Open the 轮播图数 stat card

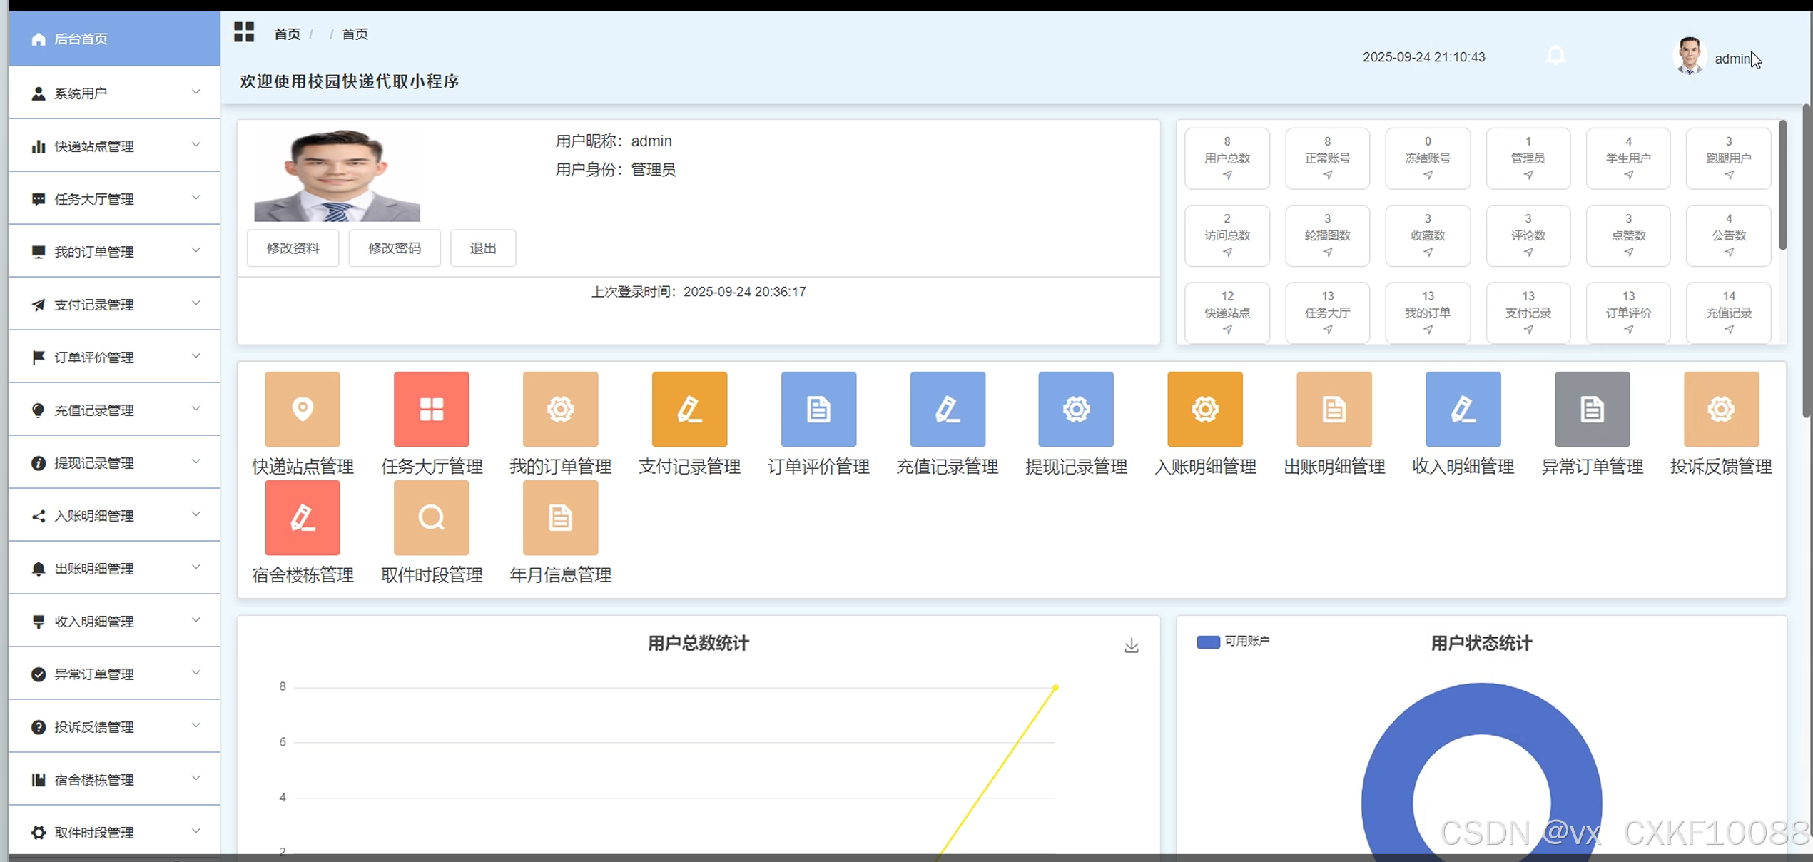pos(1327,235)
